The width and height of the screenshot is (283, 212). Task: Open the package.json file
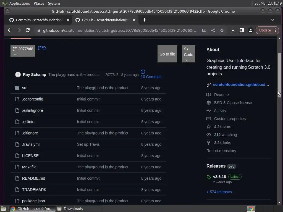point(33,201)
